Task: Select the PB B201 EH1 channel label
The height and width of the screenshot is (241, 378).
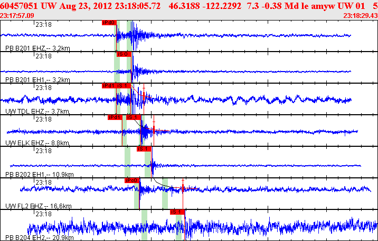Action: pyautogui.click(x=37, y=79)
